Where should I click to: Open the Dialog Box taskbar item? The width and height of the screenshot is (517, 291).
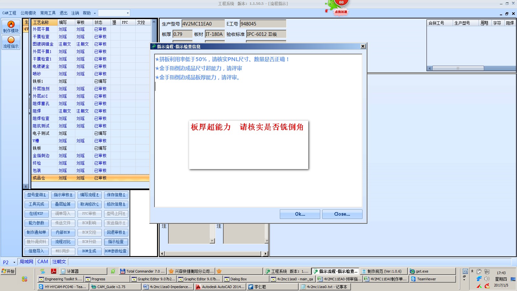(x=246, y=279)
